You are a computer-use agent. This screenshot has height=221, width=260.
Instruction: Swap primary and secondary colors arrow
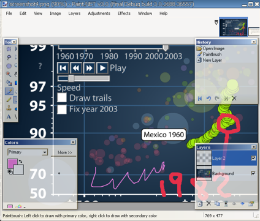coord(21,162)
